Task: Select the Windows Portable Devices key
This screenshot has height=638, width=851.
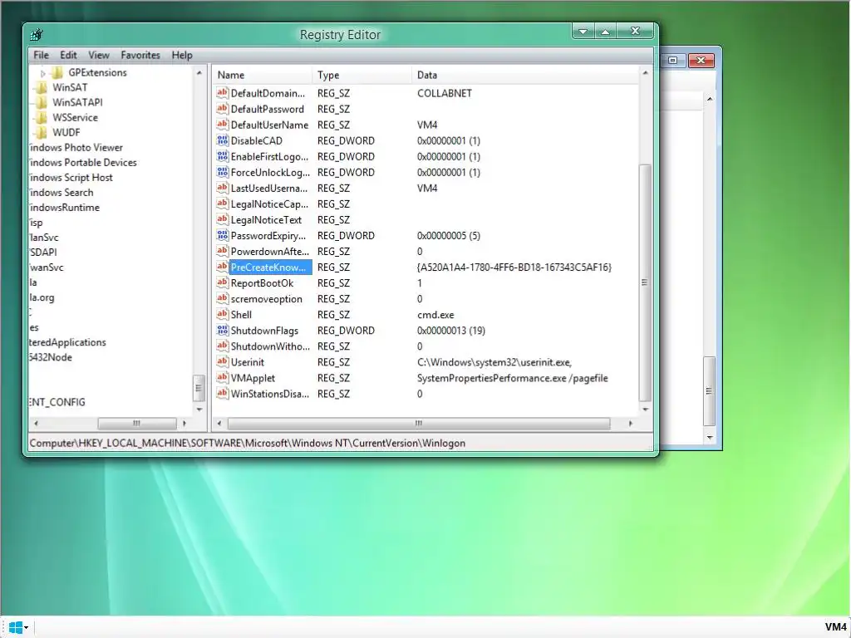Action: coord(83,162)
